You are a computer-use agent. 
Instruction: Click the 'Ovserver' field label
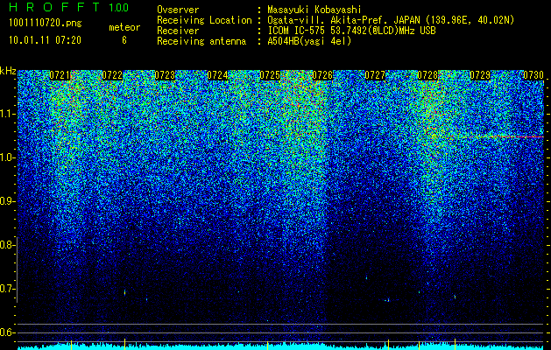click(178, 10)
